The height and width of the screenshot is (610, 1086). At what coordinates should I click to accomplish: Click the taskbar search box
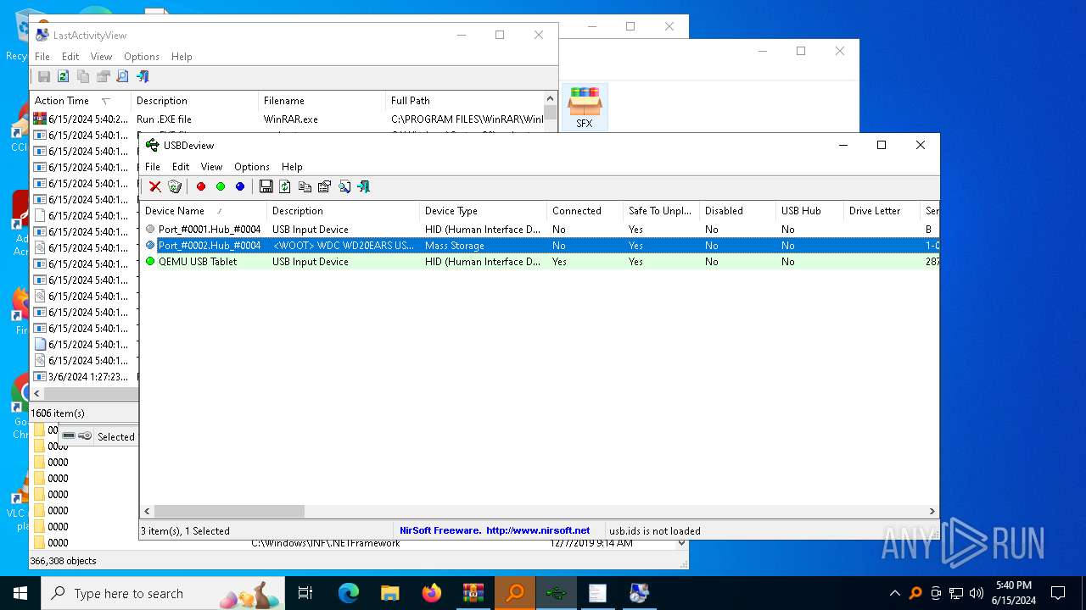[x=165, y=593]
